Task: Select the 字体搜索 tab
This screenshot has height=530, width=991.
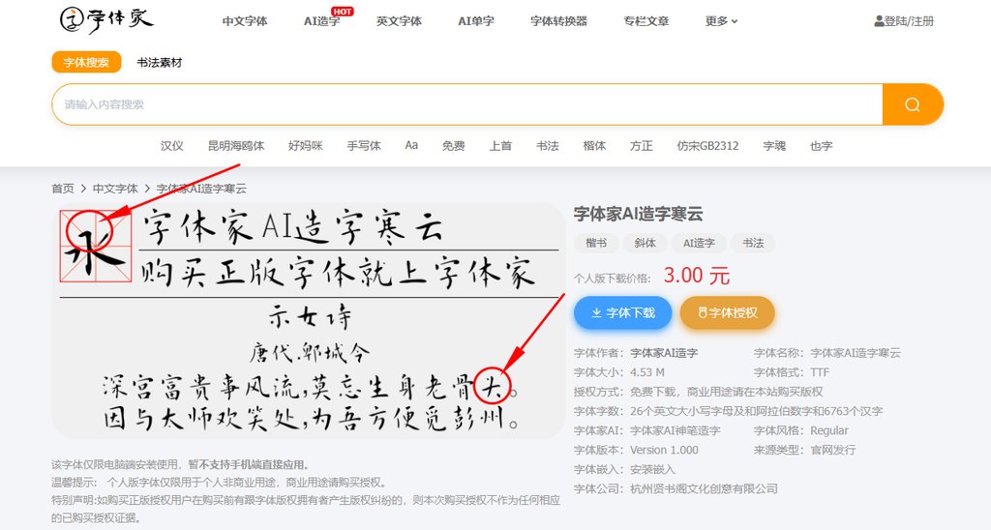Action: coord(86,63)
